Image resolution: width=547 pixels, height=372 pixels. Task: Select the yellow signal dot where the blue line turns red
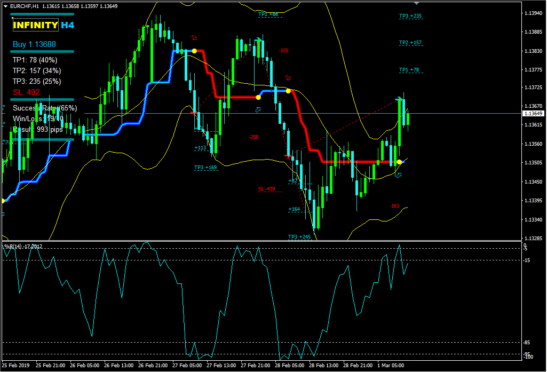pyautogui.click(x=194, y=51)
